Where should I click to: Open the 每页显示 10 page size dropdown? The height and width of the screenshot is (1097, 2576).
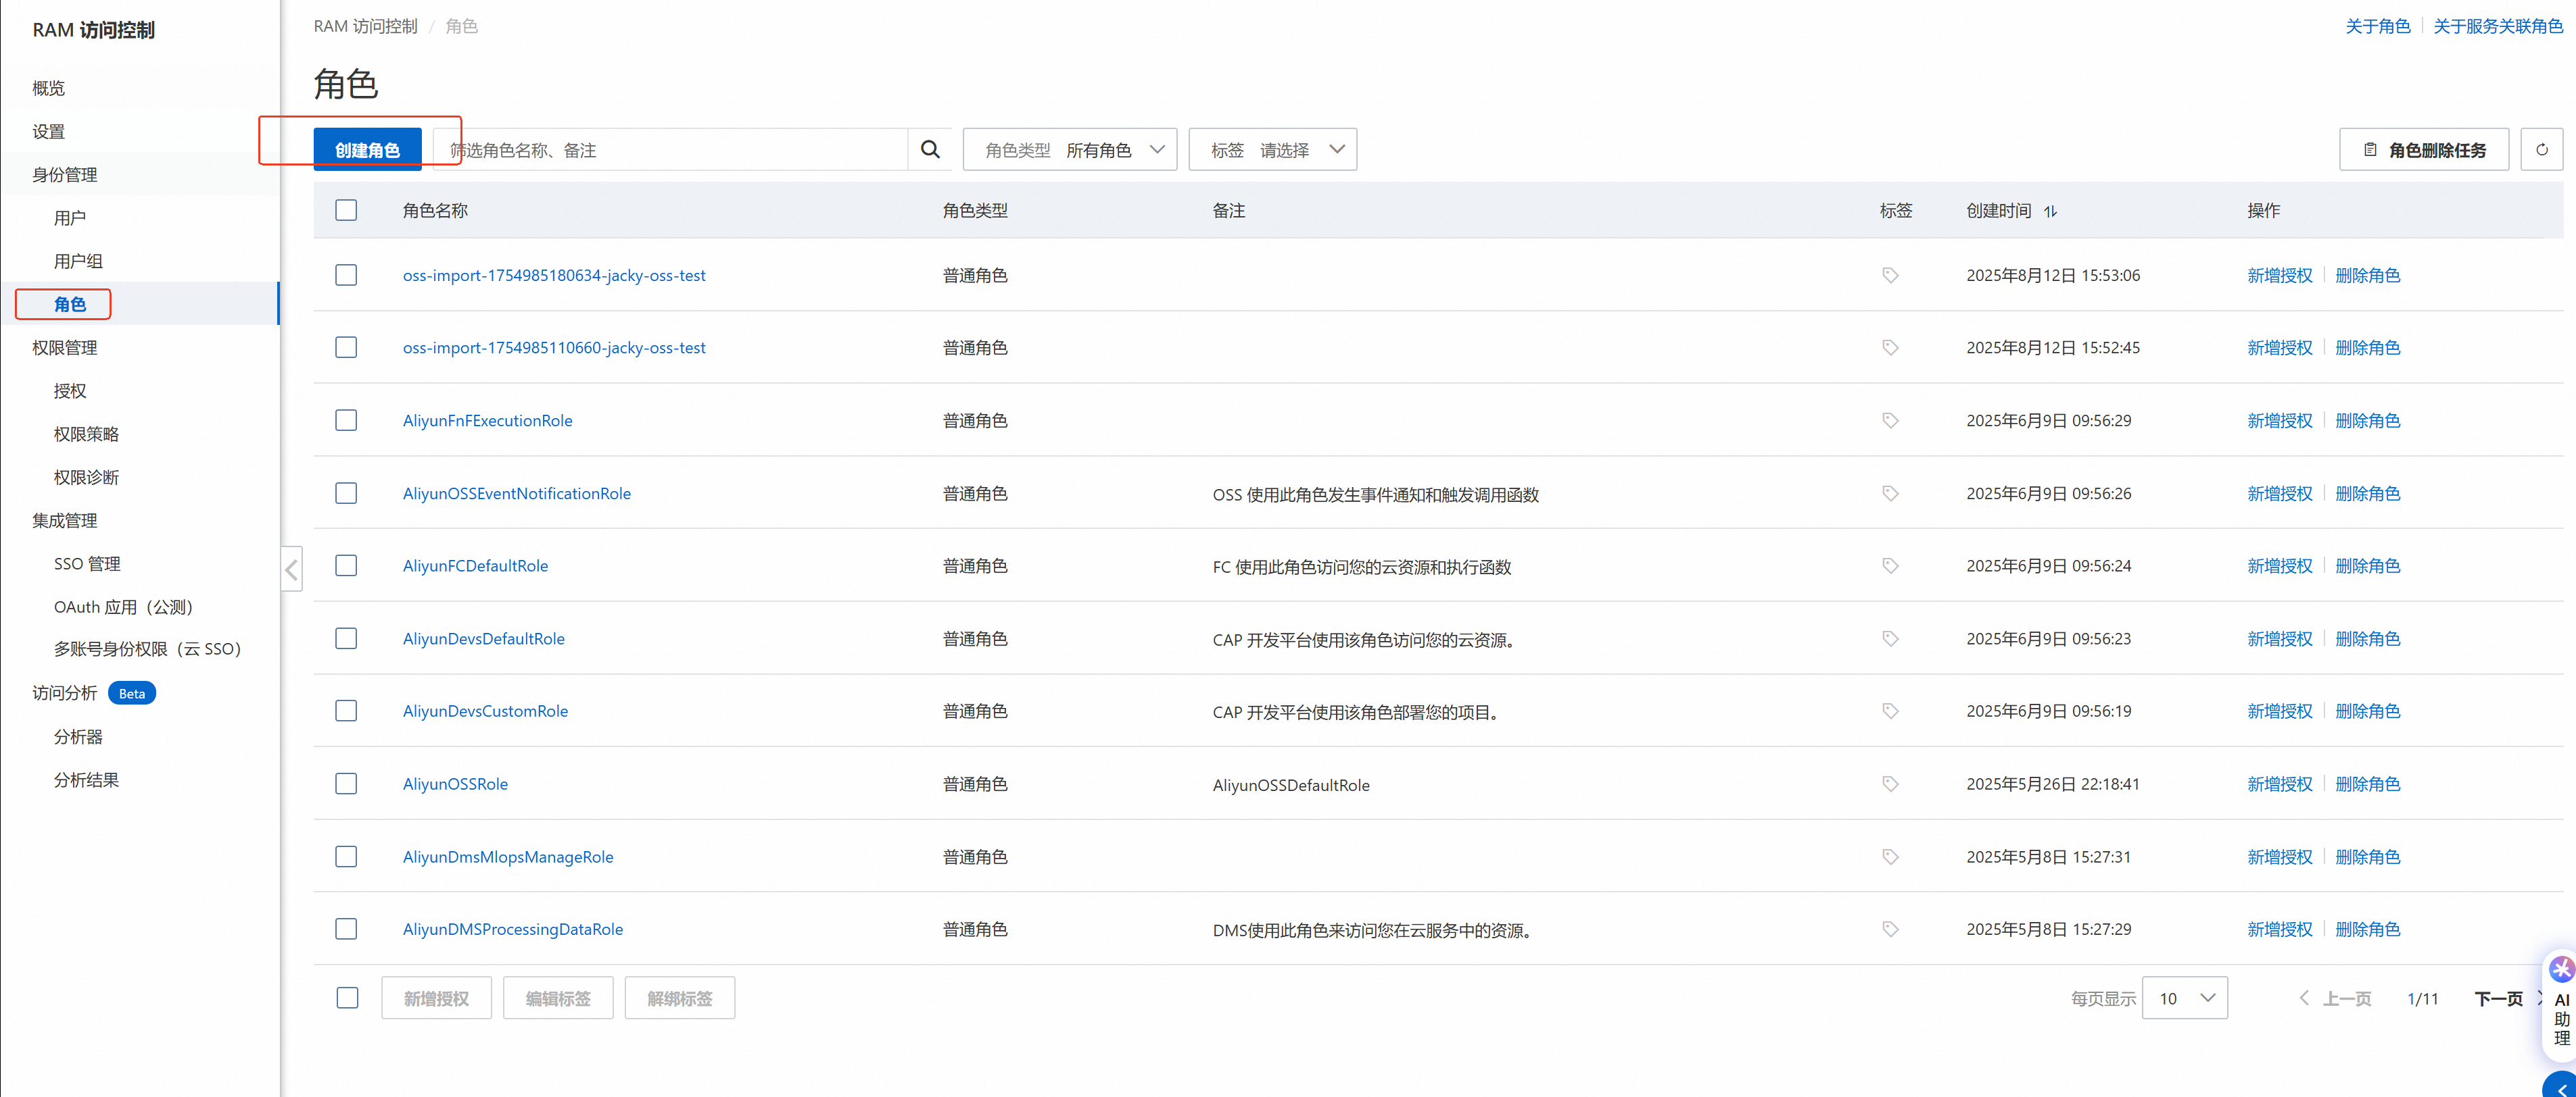tap(2184, 998)
